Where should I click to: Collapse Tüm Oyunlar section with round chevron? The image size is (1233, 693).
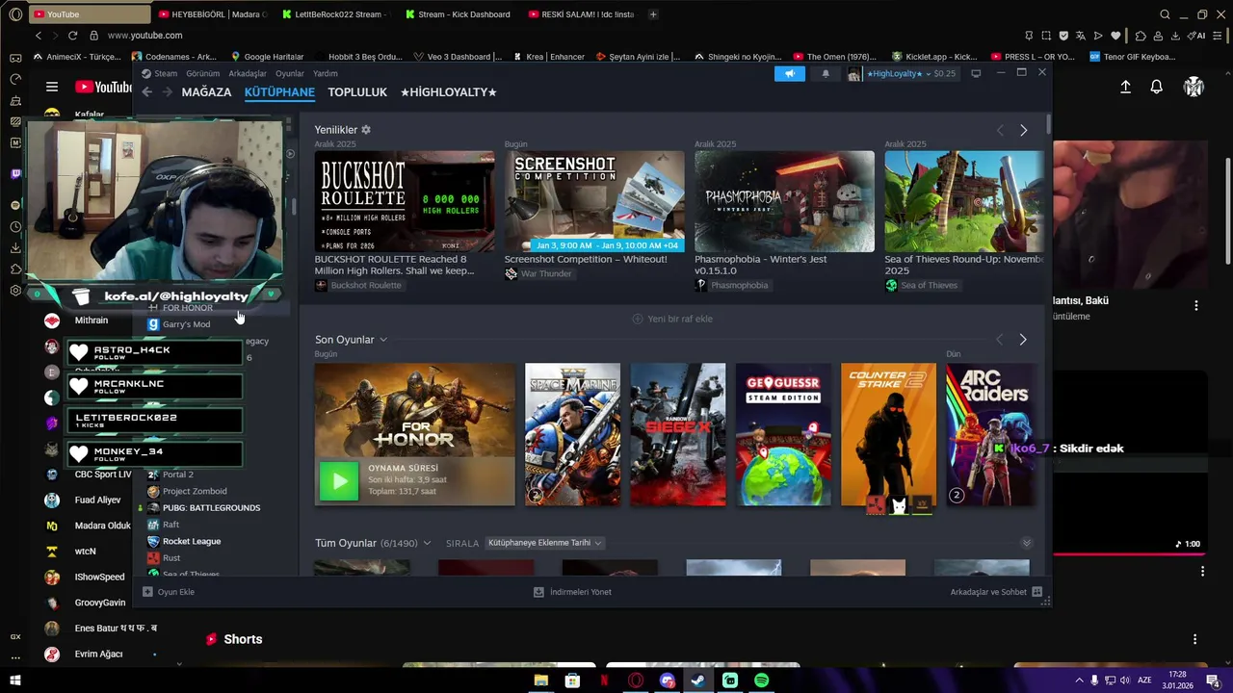1026,543
